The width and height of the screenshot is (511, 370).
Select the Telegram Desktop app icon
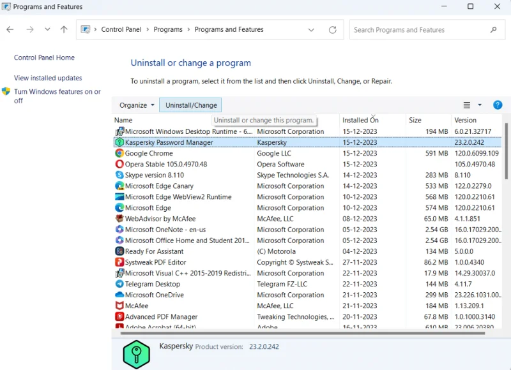pos(120,284)
